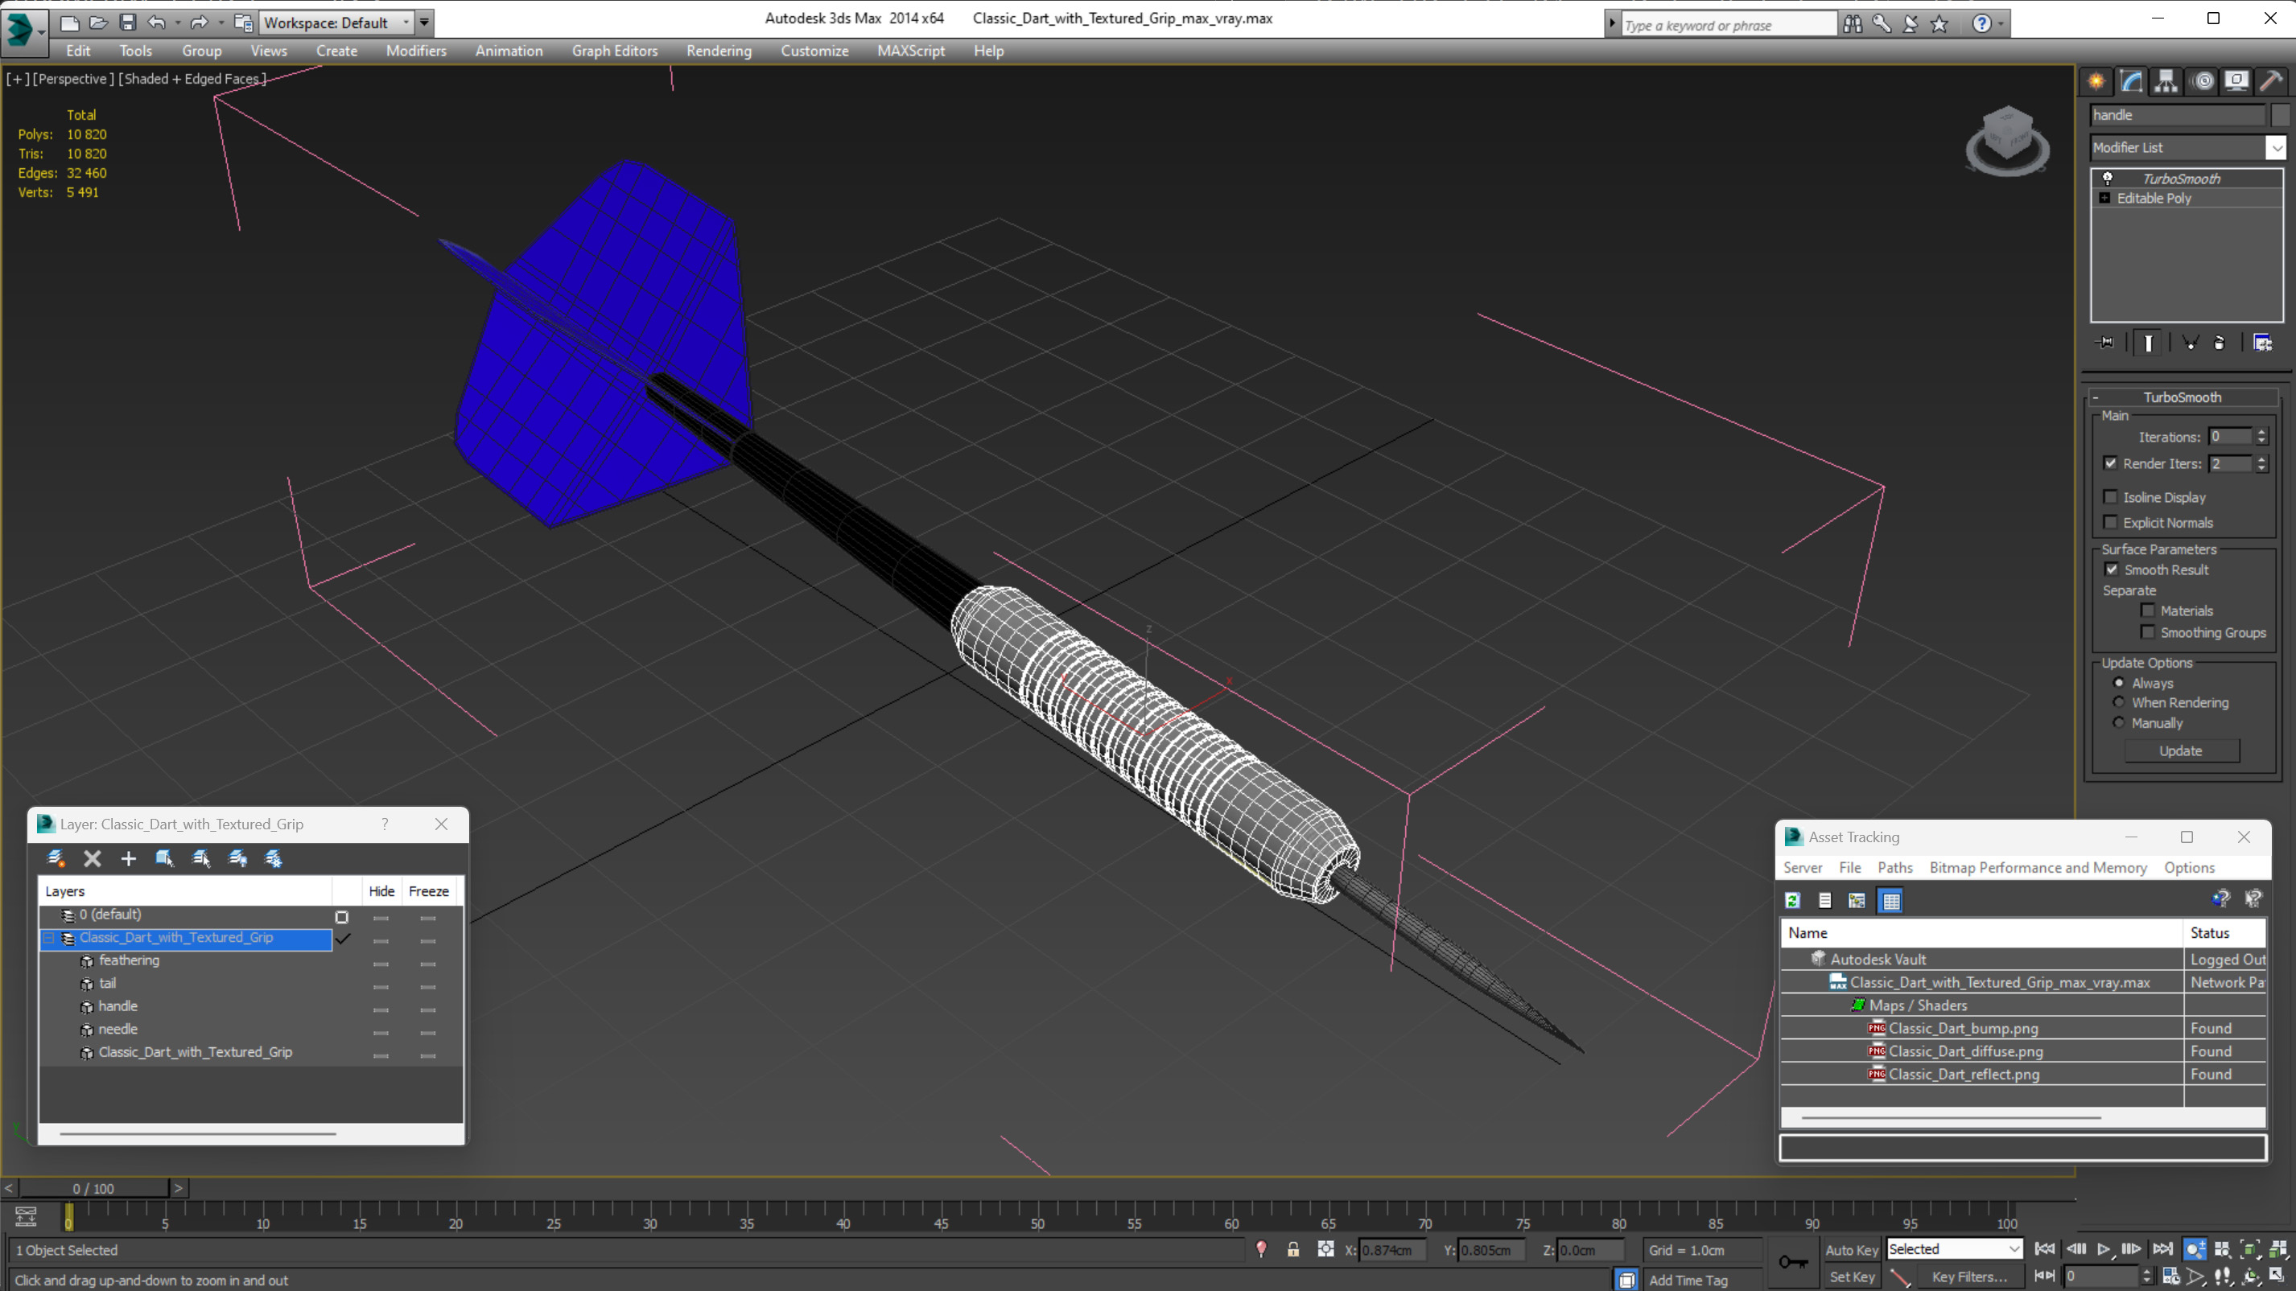
Task: Click Make Unique icon in modifier stack
Action: click(x=2190, y=342)
